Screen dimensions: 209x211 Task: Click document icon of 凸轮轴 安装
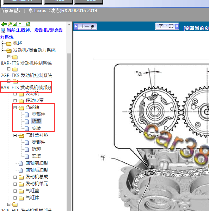tap(27, 128)
